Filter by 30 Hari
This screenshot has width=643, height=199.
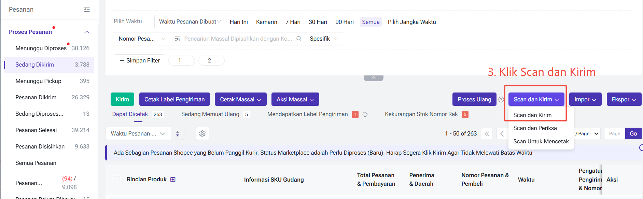pos(318,22)
